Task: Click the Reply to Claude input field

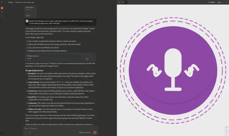Action: click(60, 128)
